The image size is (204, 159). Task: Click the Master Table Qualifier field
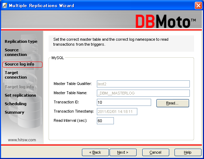pos(143,84)
